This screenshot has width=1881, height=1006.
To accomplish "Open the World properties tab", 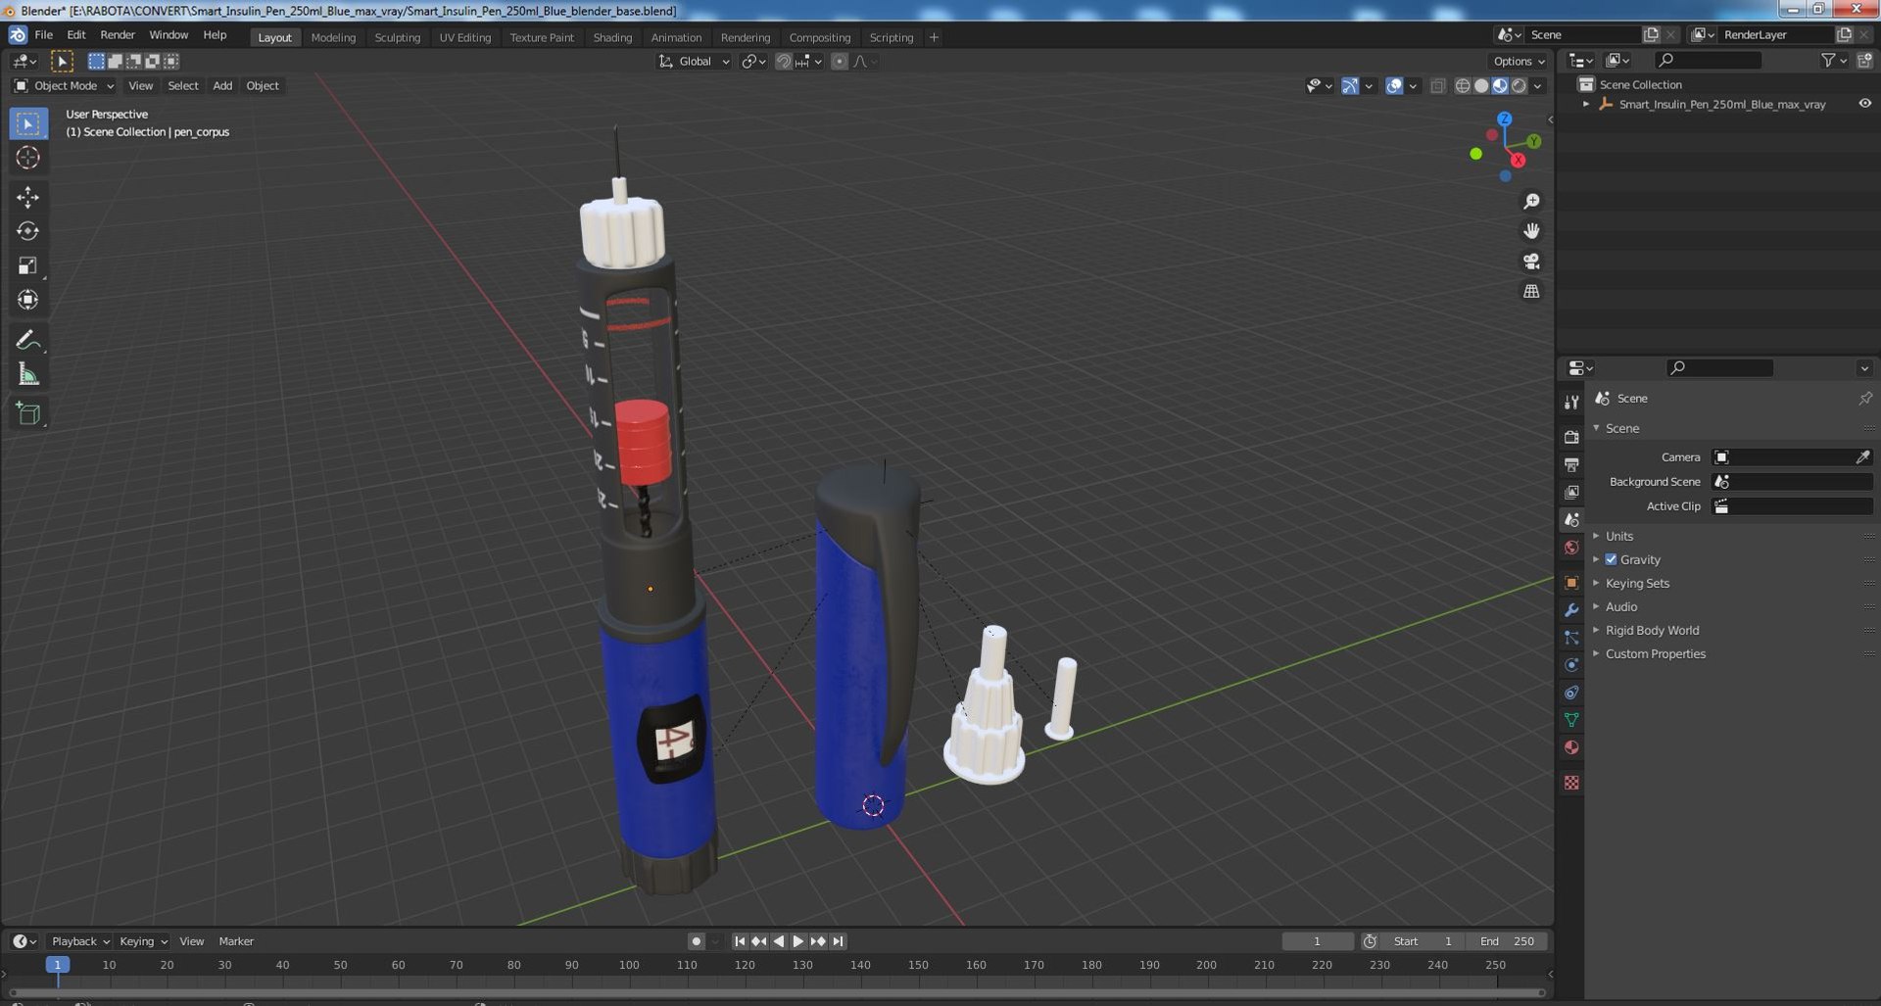I will pos(1571,548).
